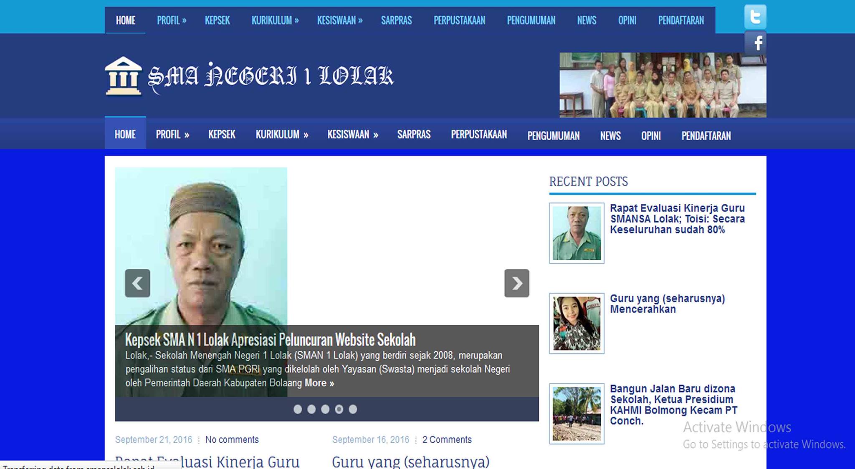
Task: Click the More » link in slider caption
Action: (x=319, y=383)
